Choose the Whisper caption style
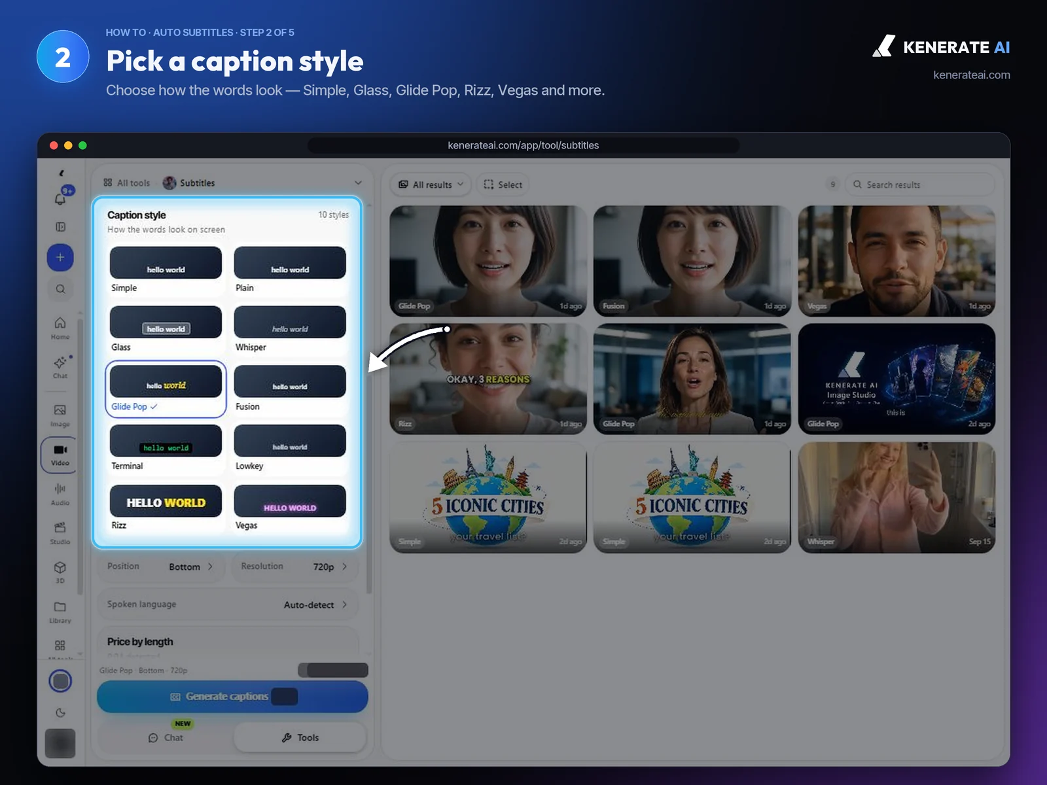1047x785 pixels. [290, 330]
